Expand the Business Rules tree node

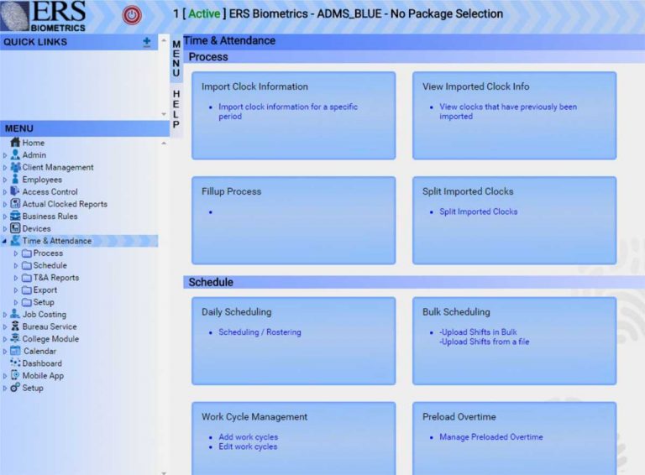(5, 217)
